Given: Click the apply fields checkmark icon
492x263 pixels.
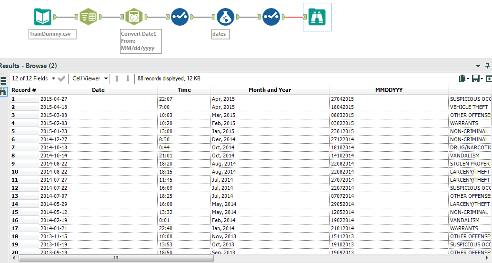Looking at the screenshot, I should (61, 78).
